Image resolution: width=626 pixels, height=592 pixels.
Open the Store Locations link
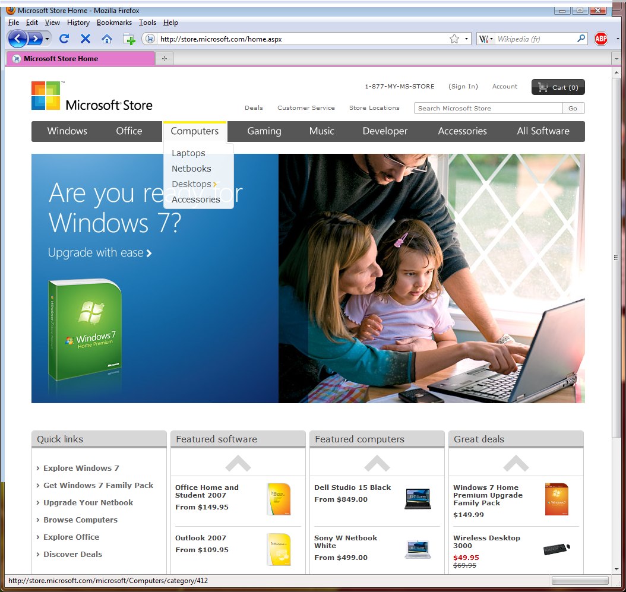(x=375, y=108)
